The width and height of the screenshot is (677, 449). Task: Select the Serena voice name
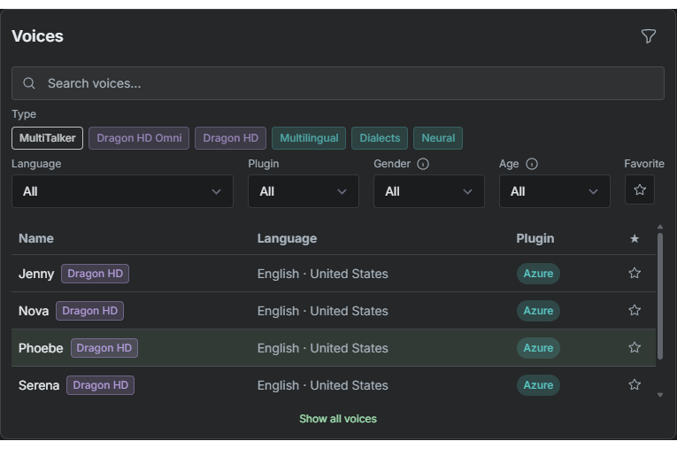point(39,385)
